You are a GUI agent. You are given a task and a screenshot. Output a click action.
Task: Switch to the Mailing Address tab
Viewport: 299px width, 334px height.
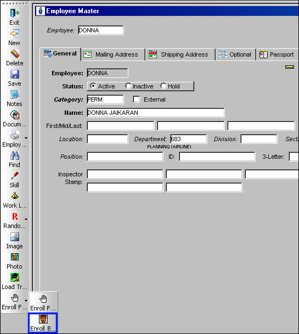coord(113,55)
